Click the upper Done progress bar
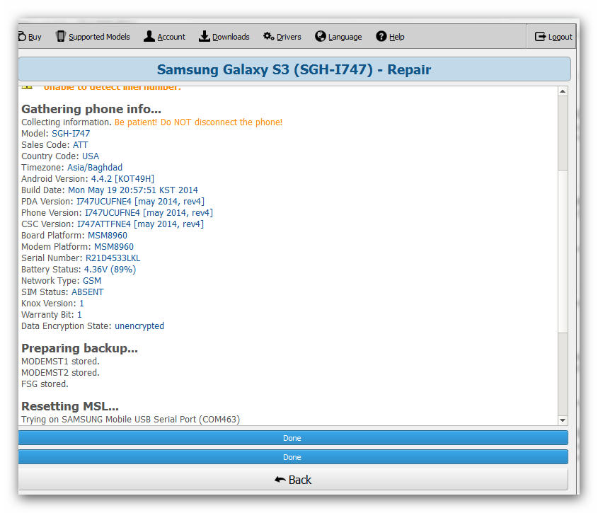Image resolution: width=598 pixels, height=513 pixels. 293,438
